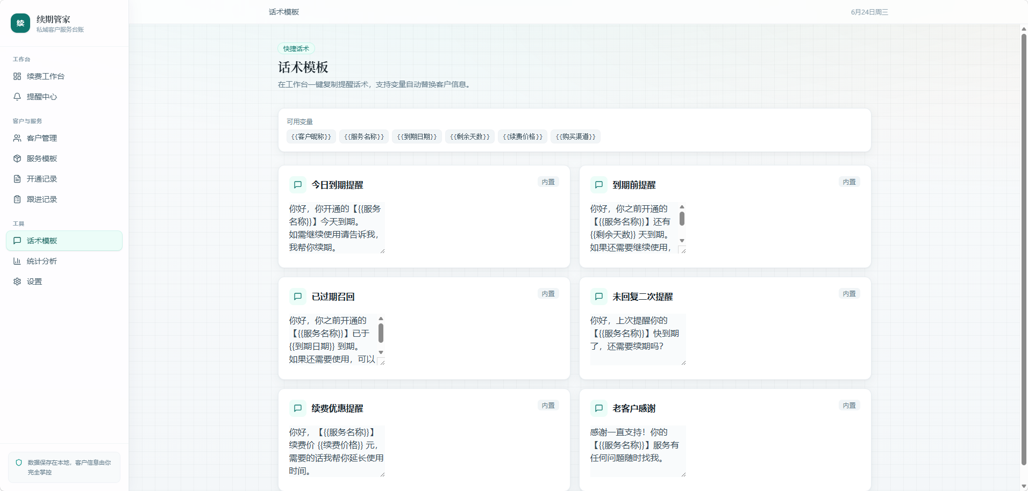Click the chat icon on 续费优惠提醒 card

298,408
